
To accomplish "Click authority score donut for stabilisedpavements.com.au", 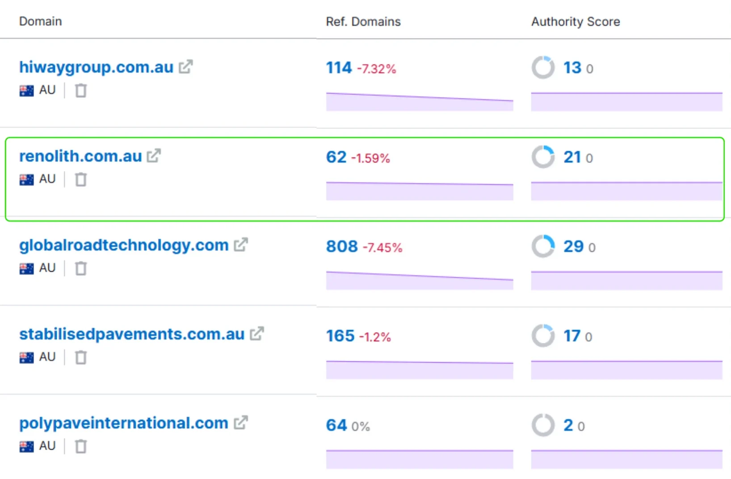I will tap(543, 336).
